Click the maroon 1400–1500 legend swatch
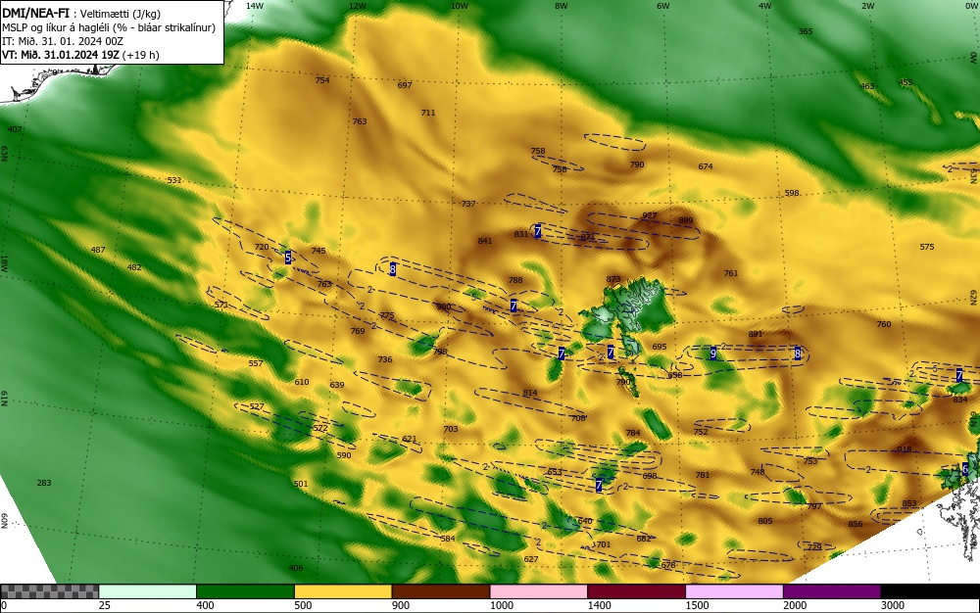 pyautogui.click(x=636, y=591)
